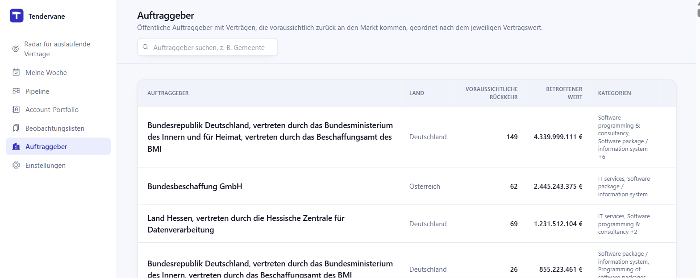Focus the Auftraggeber suchen search field
Viewport: 700px width, 278px height.
click(208, 47)
